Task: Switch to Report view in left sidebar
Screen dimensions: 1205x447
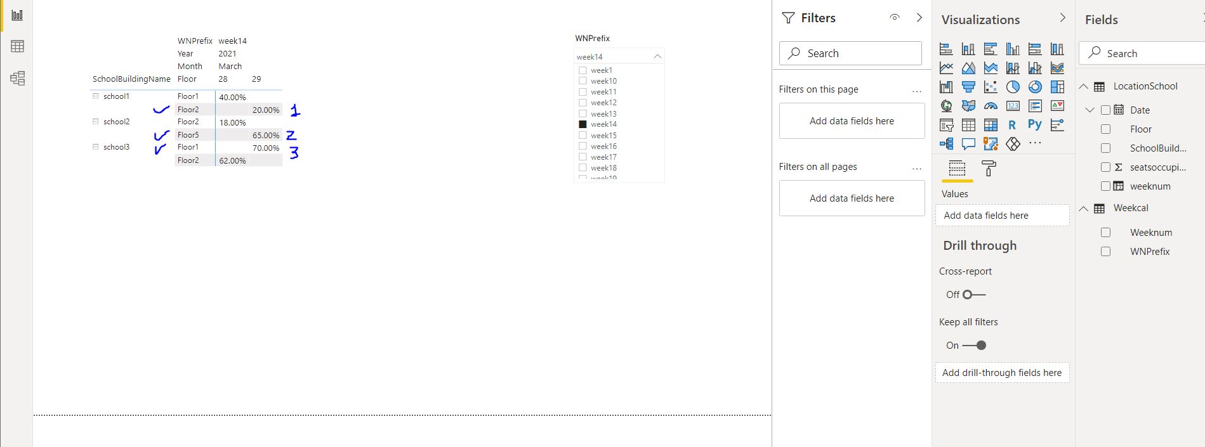Action: click(17, 15)
